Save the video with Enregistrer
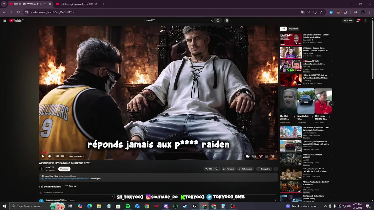The image size is (374, 210). coord(264,169)
